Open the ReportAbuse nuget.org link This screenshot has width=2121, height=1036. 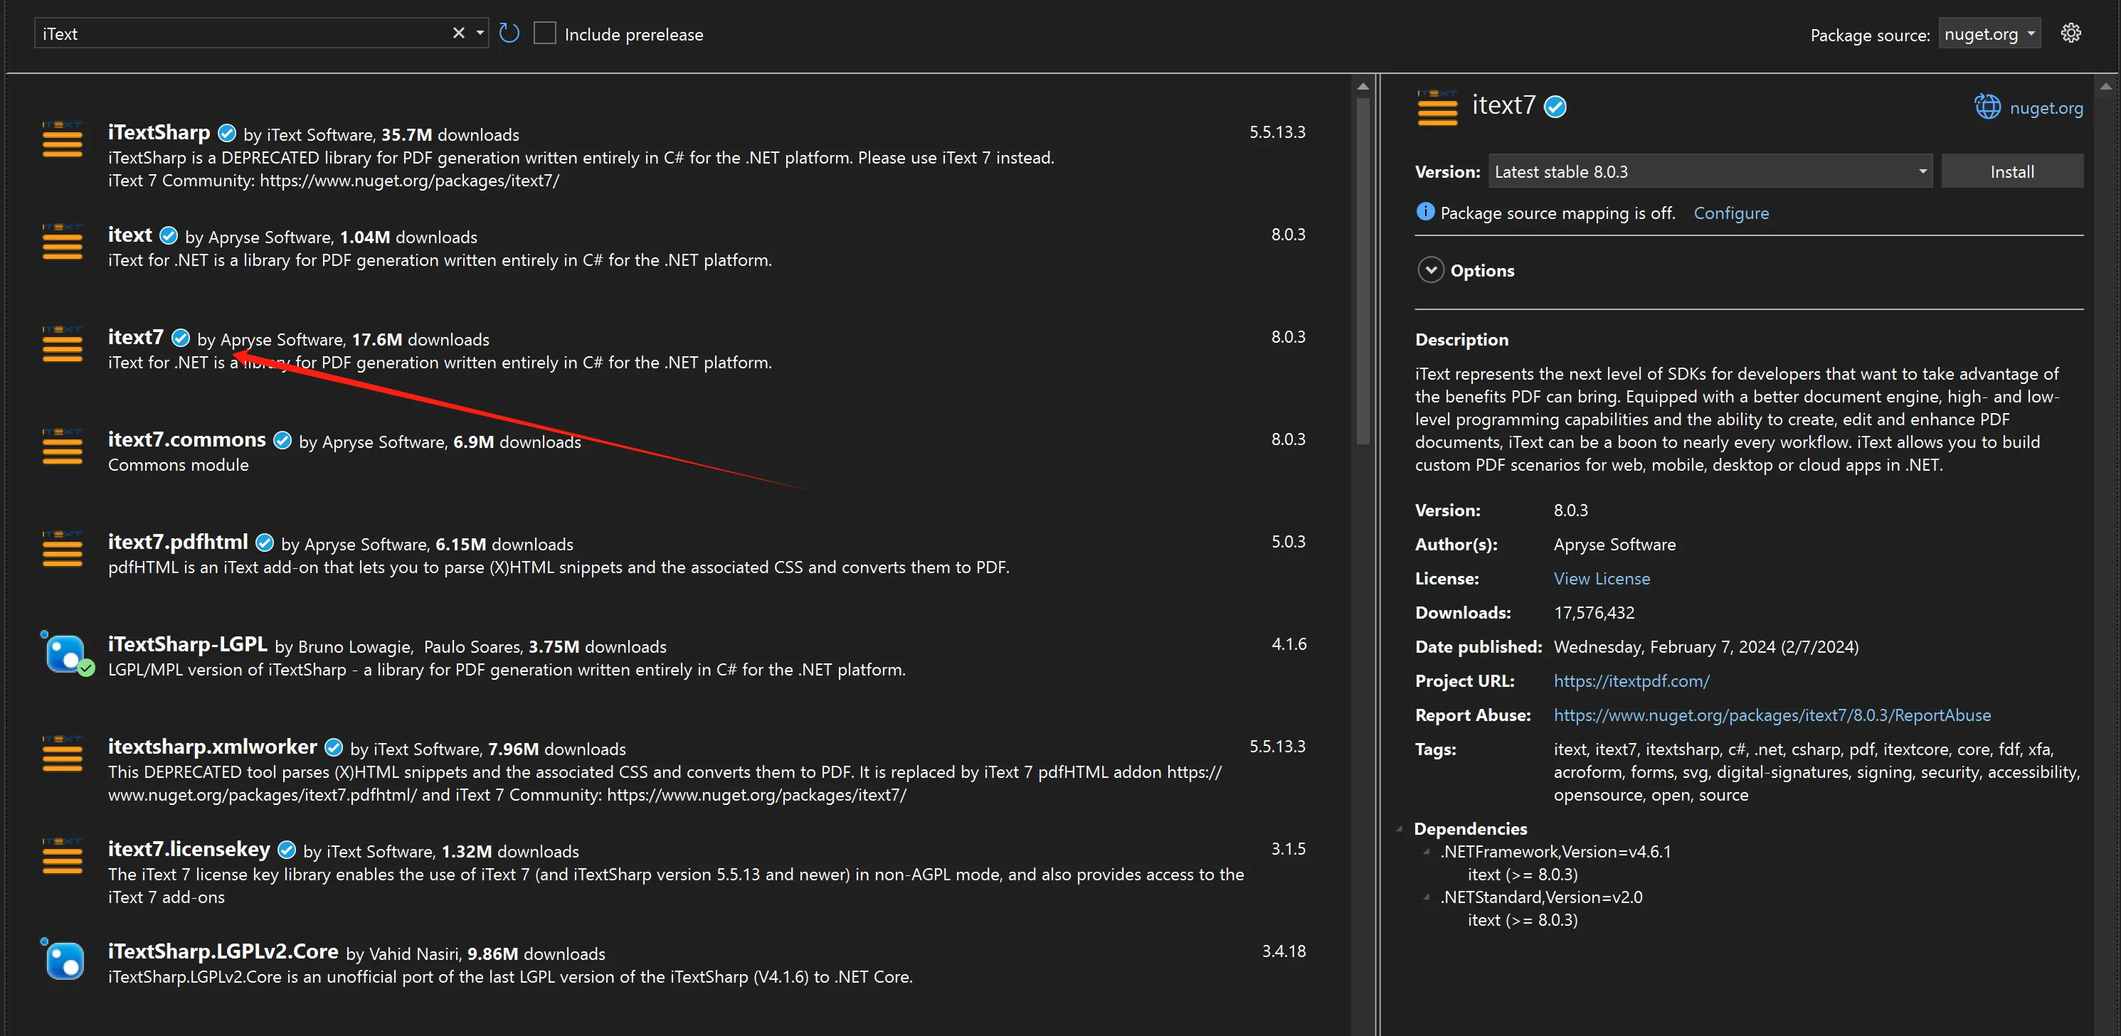pyautogui.click(x=1772, y=715)
